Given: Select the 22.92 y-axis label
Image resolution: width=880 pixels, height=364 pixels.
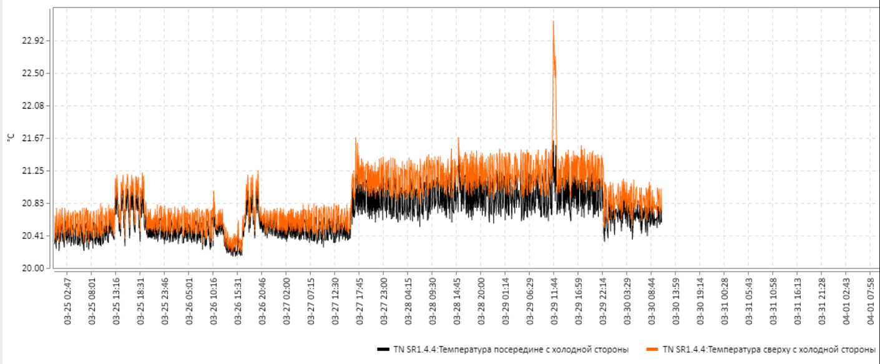Looking at the screenshot, I should tap(32, 41).
